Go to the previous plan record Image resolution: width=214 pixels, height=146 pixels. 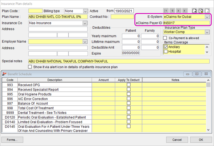pos(172,11)
